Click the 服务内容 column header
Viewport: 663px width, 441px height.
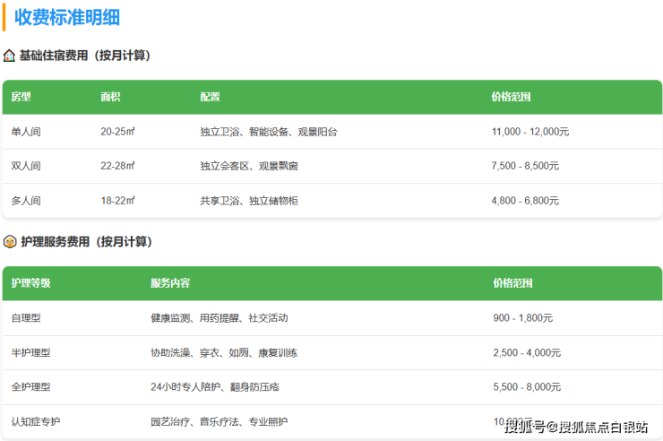coord(170,283)
